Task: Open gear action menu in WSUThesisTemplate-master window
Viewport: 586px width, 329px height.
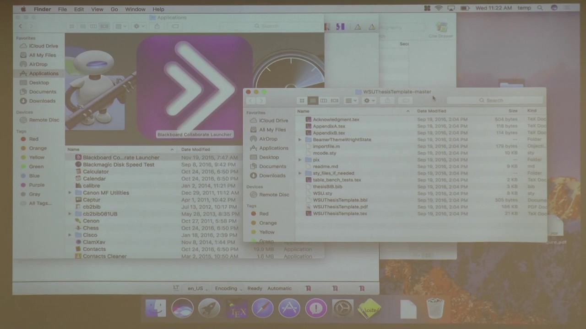Action: pos(369,101)
